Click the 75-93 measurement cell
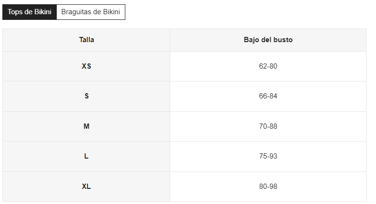This screenshot has width=376, height=204. point(268,157)
